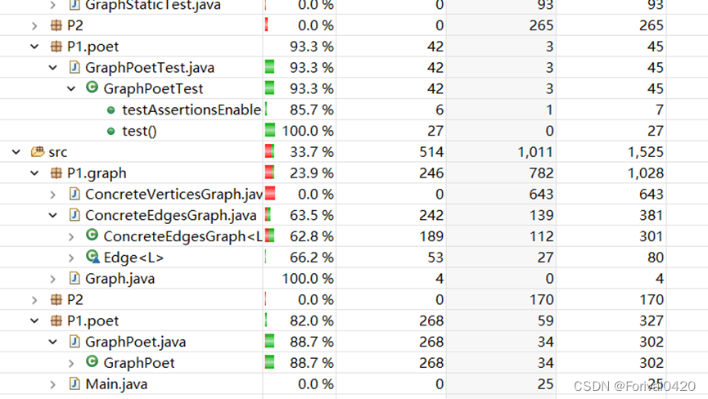The width and height of the screenshot is (708, 399).
Task: Click missed count 1,011 in src row
Action: click(535, 152)
